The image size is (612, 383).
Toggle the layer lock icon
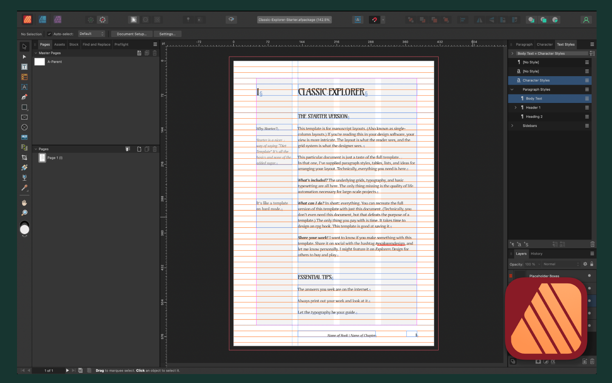click(x=592, y=264)
